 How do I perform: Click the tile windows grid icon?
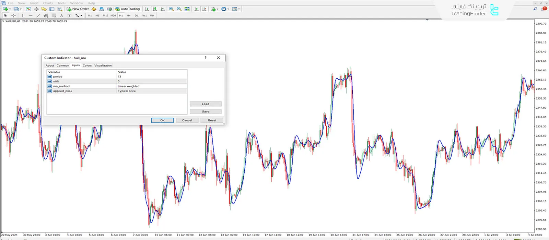pyautogui.click(x=187, y=9)
